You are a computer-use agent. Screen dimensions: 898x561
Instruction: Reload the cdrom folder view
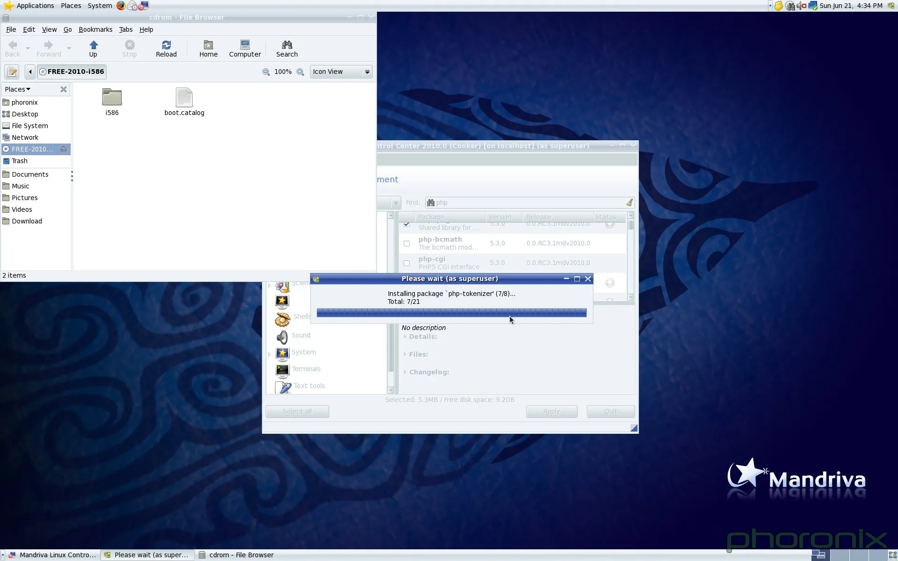pyautogui.click(x=166, y=49)
